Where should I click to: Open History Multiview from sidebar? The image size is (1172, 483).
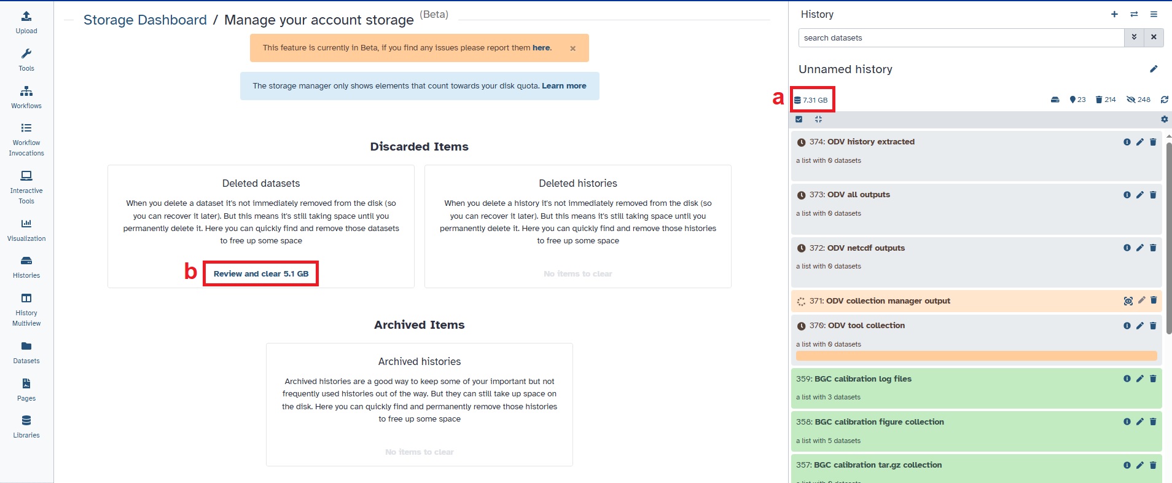tap(26, 309)
